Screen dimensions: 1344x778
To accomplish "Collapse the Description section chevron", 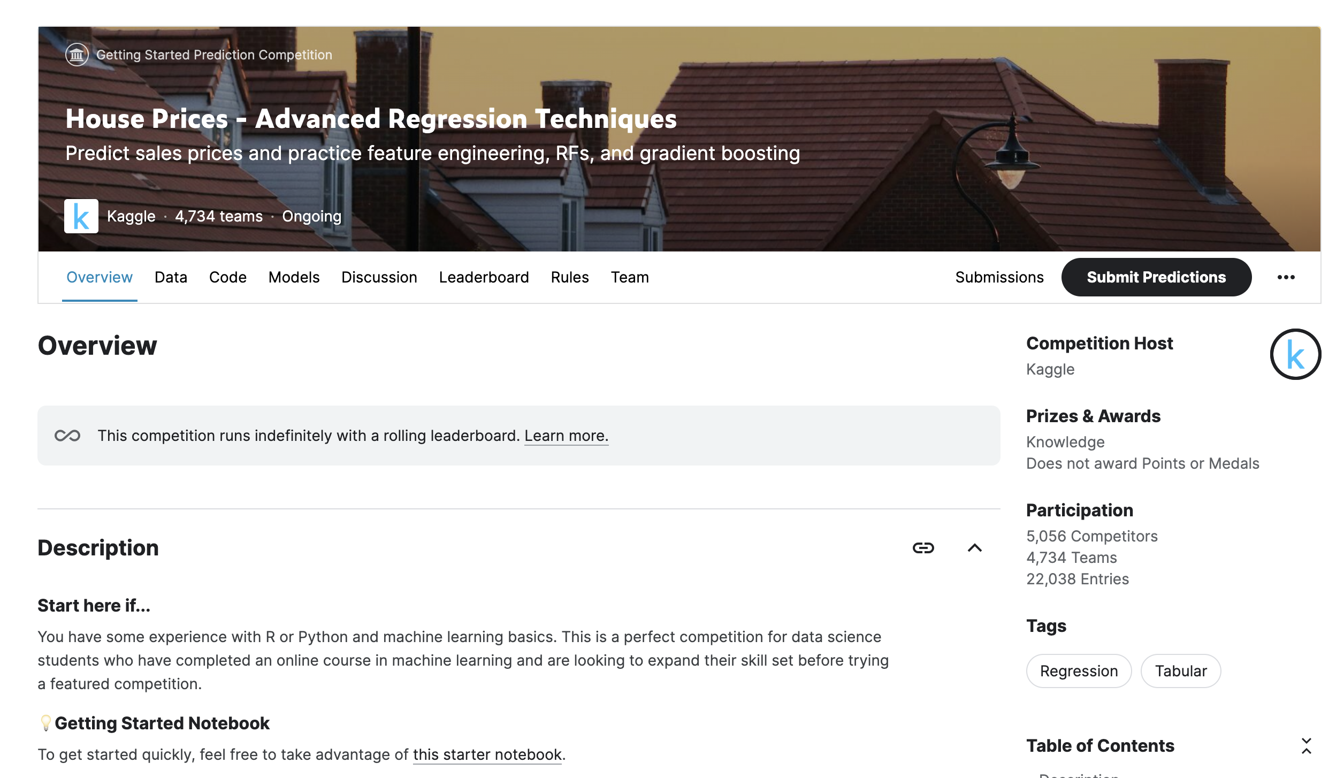I will pos(975,548).
